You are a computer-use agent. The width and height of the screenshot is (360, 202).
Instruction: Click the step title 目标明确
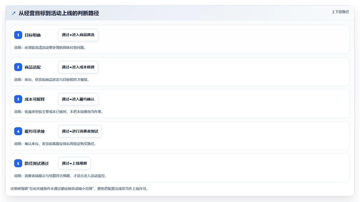[33, 35]
